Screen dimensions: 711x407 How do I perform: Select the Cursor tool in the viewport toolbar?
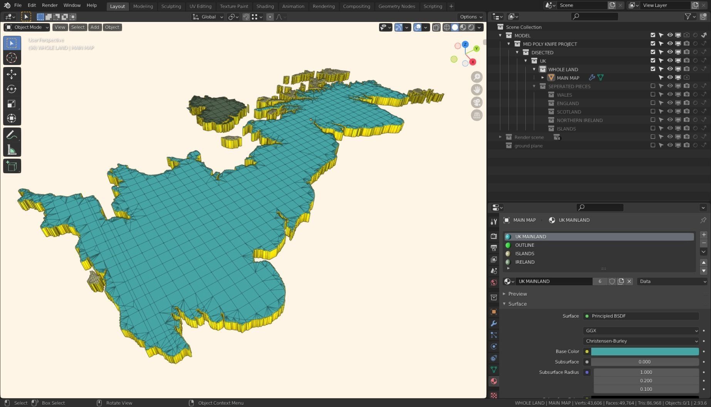(x=12, y=58)
